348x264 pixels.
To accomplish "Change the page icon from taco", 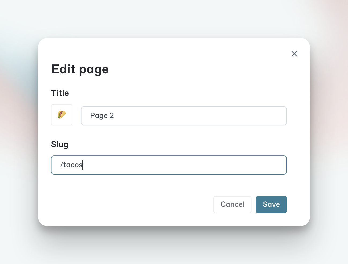I will point(62,115).
